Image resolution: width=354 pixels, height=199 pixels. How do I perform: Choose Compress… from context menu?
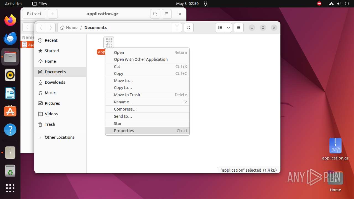pyautogui.click(x=147, y=109)
